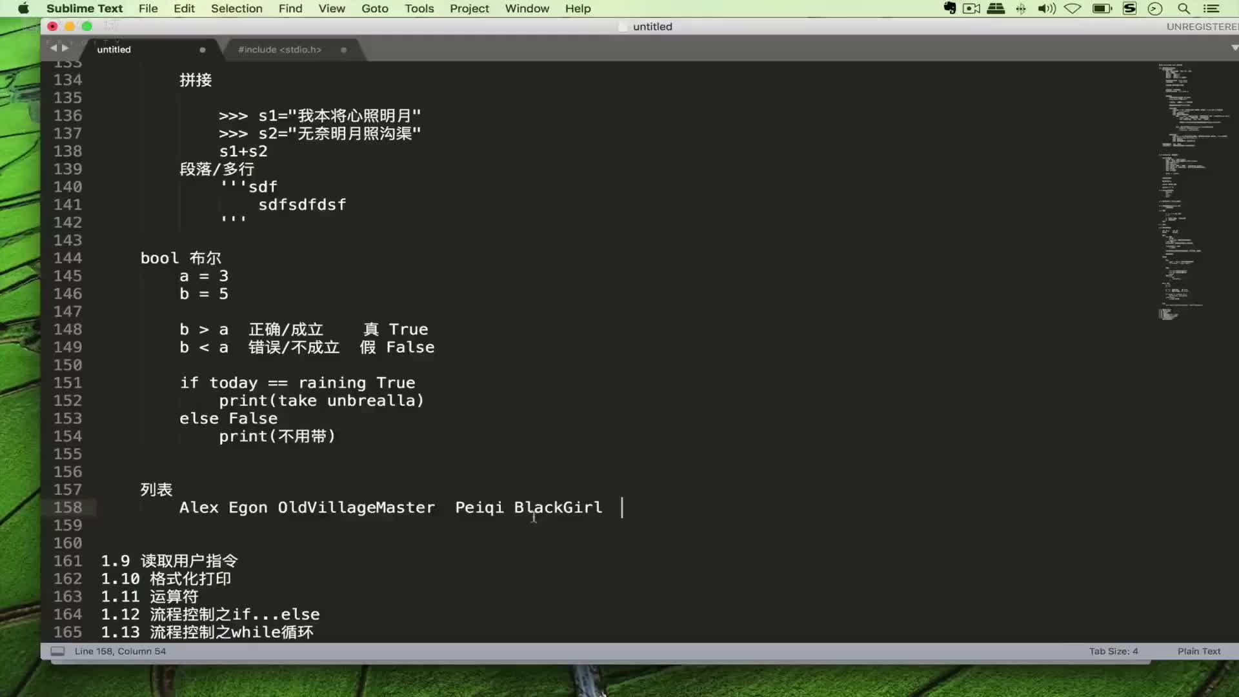Open Spotlight search

coord(1184,8)
